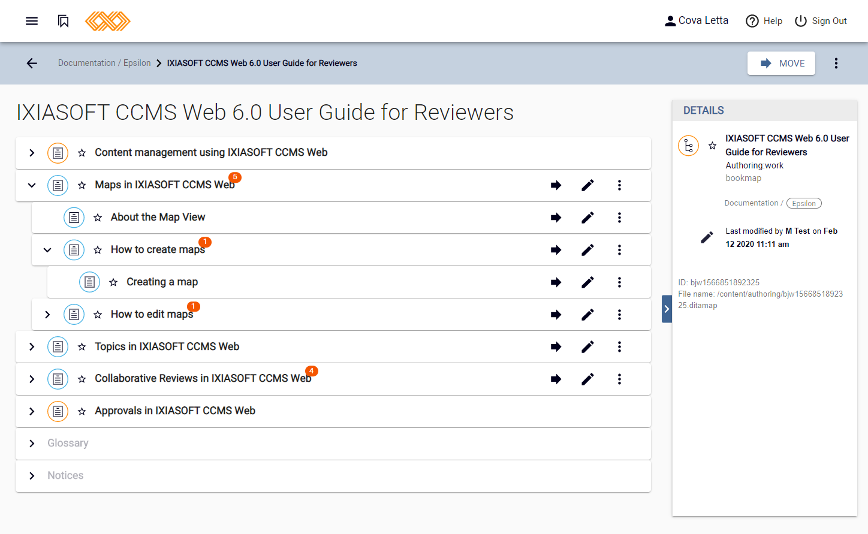Image resolution: width=868 pixels, height=534 pixels.
Task: Edit About the Map View topic
Action: 587,218
